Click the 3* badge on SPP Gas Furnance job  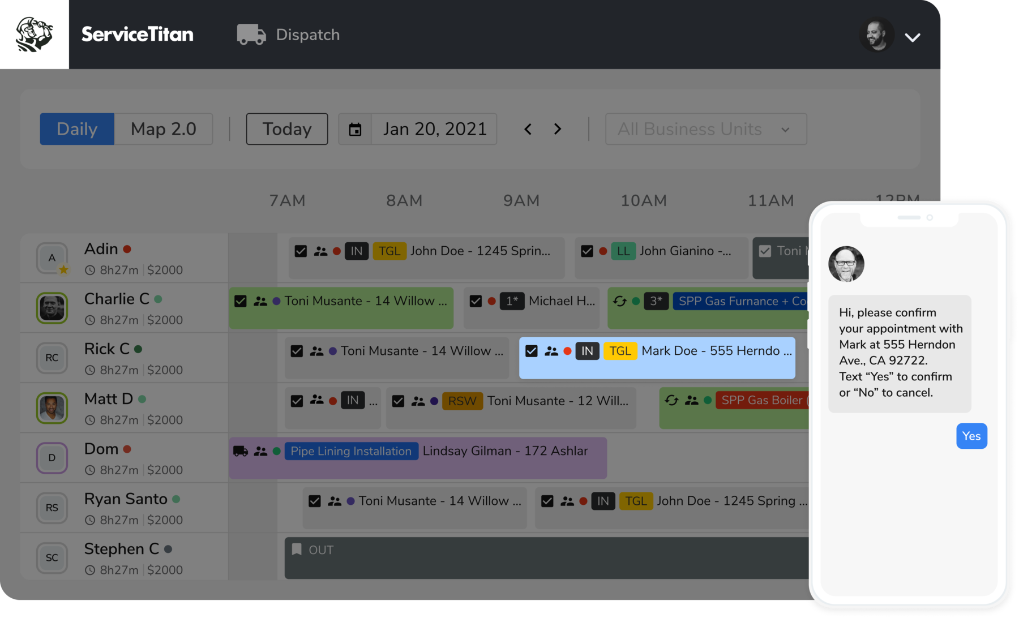click(656, 301)
